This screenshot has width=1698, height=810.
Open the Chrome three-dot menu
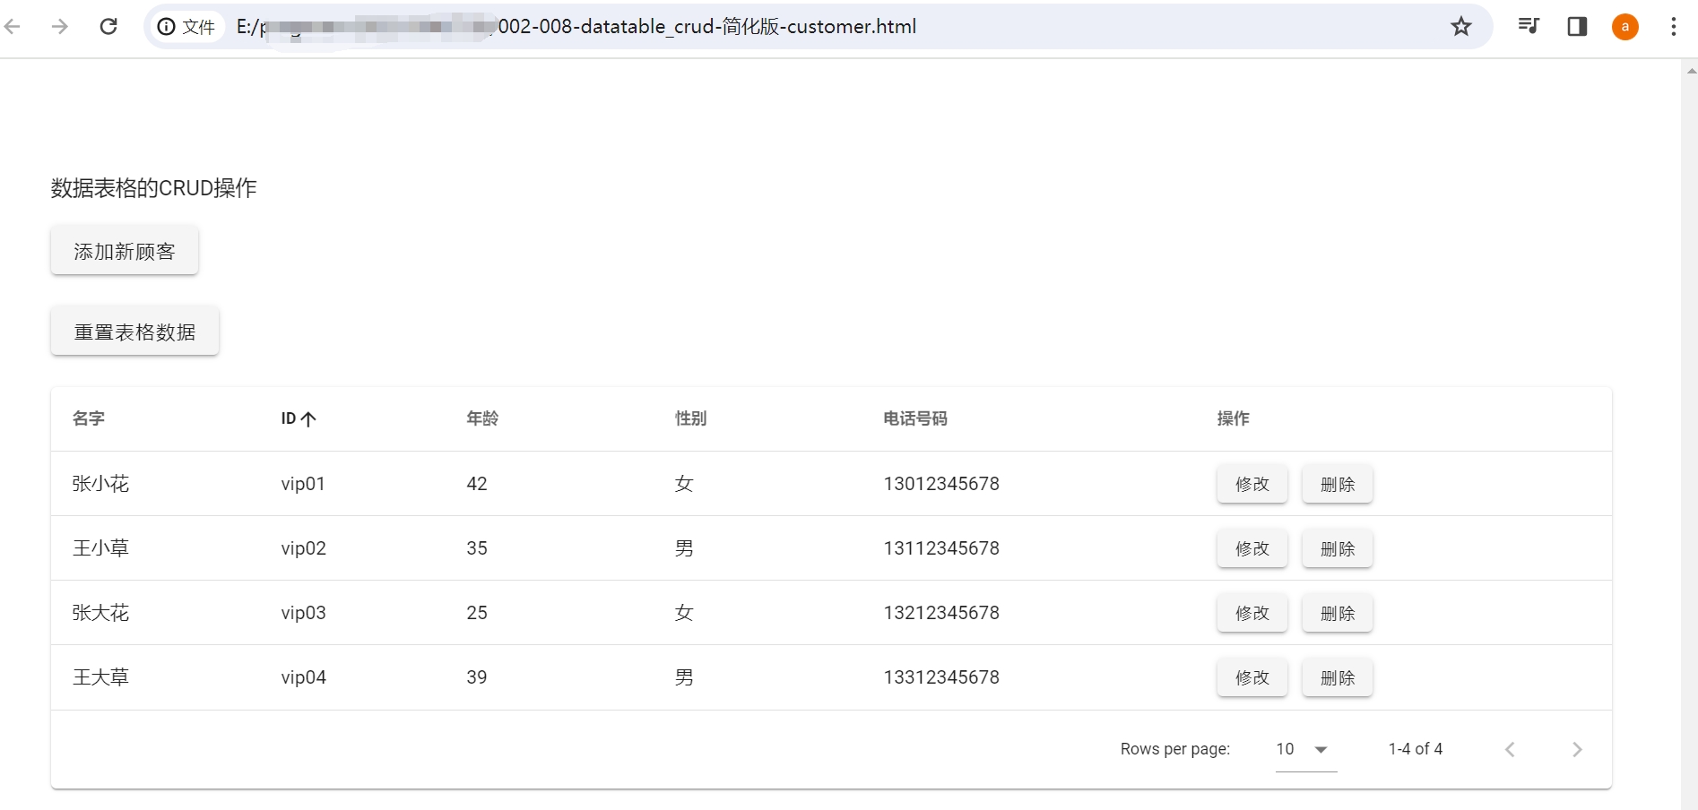tap(1673, 27)
